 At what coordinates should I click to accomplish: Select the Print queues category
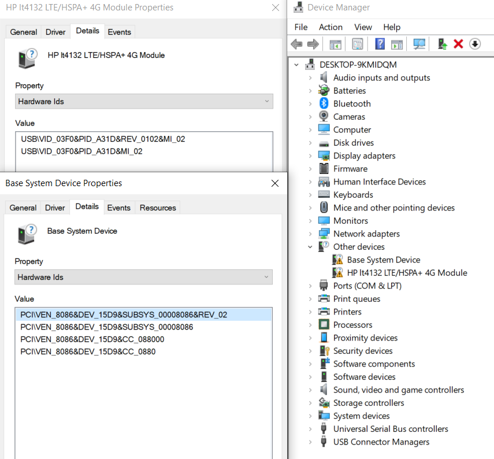point(356,298)
